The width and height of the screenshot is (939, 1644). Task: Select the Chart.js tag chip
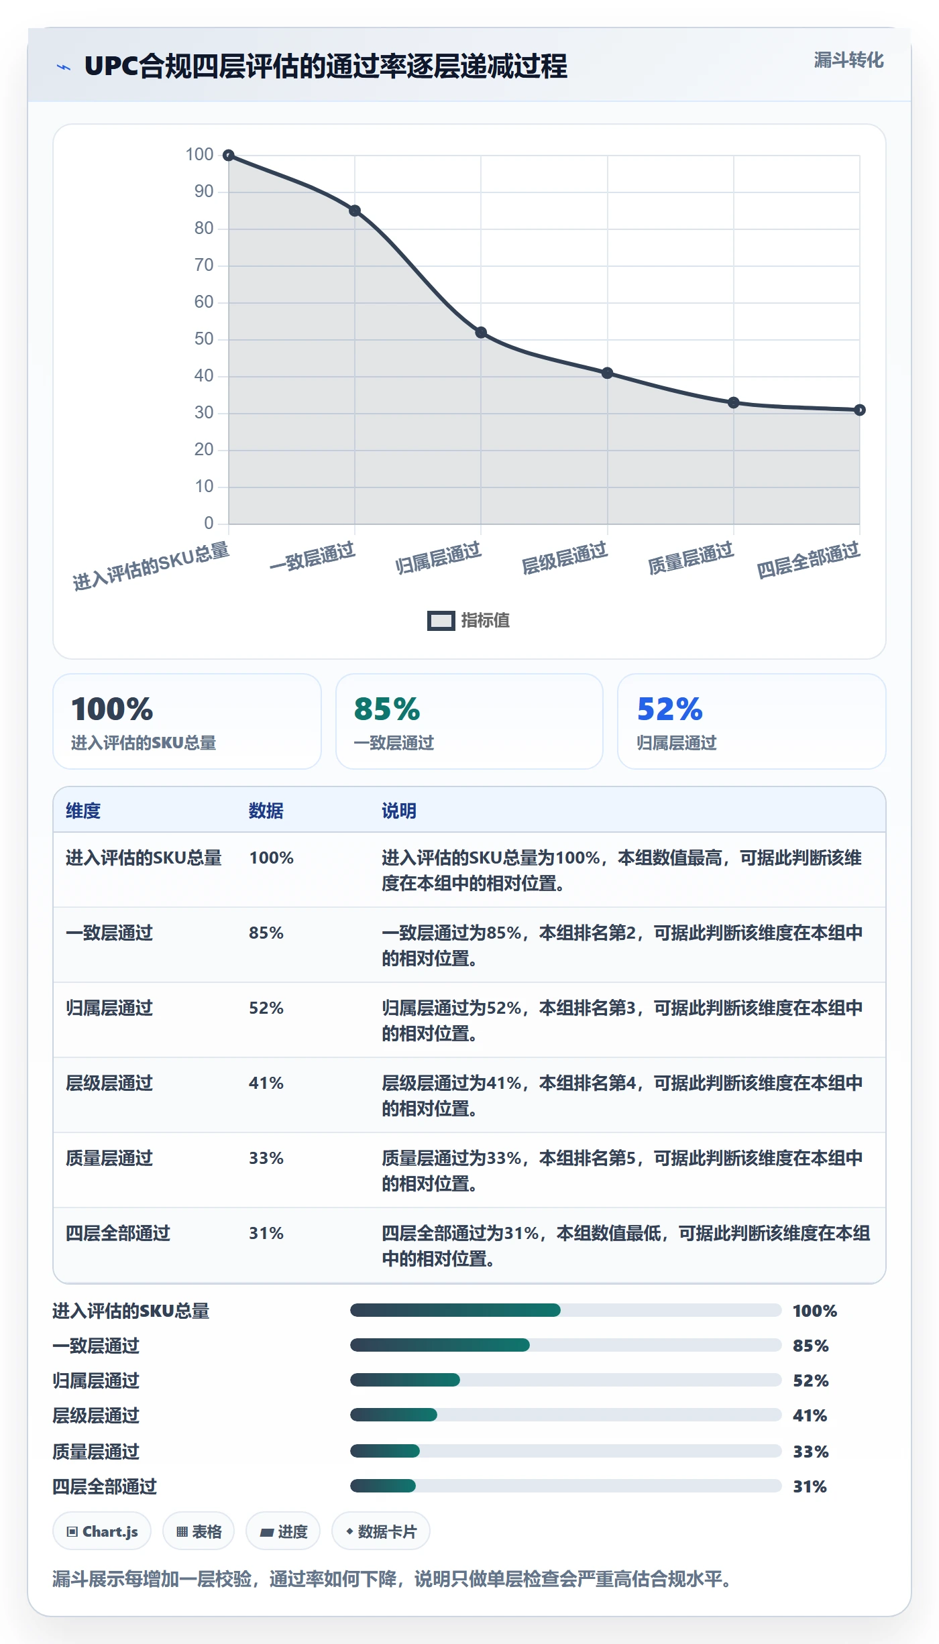pos(102,1531)
